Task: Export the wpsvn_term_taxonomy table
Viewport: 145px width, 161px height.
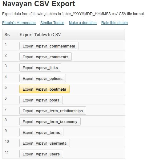Action: 50,122
